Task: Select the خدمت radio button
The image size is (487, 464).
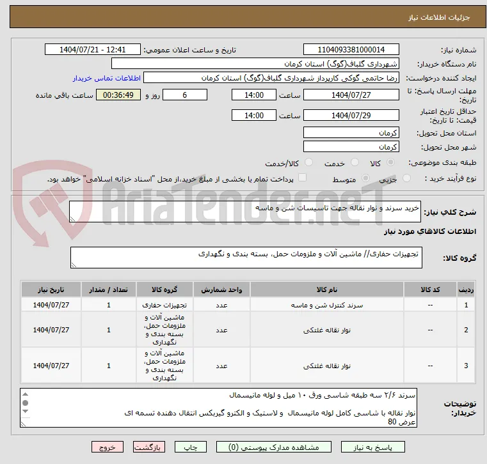Action: pos(355,162)
